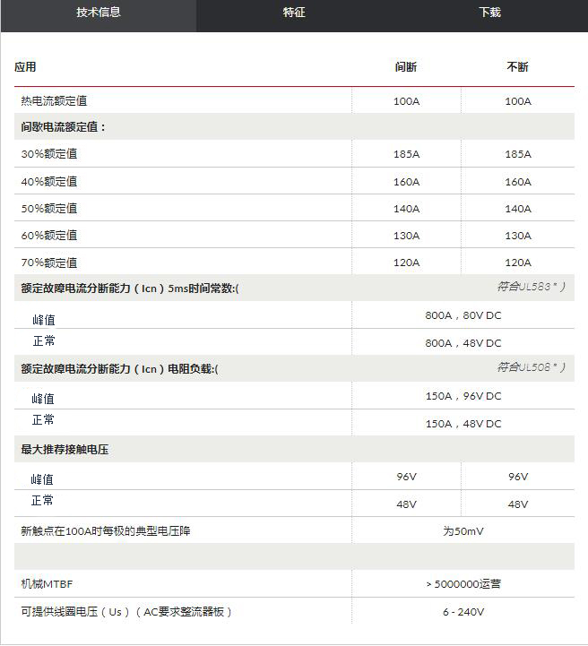Select the 800A，80V DC peak value
This screenshot has width=588, height=646.
pyautogui.click(x=463, y=315)
